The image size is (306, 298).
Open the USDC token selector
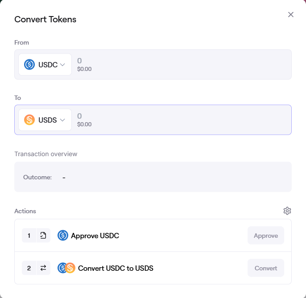(45, 64)
